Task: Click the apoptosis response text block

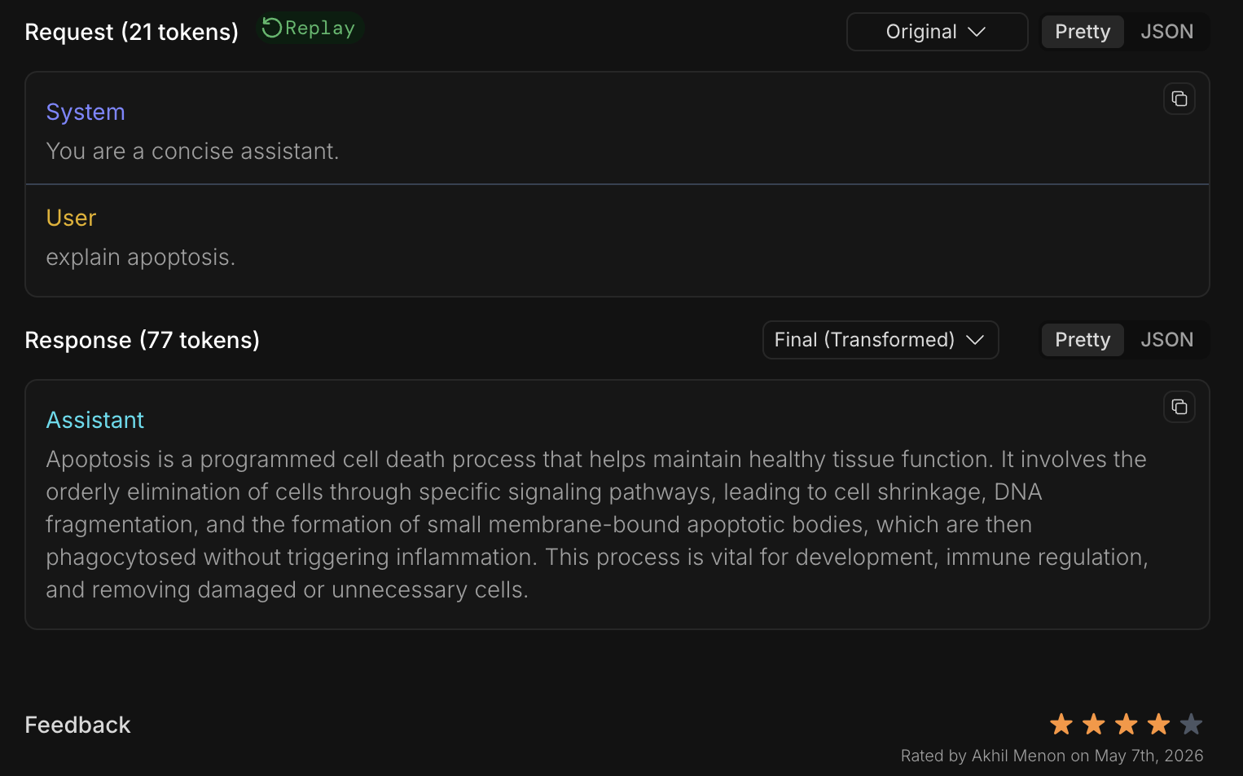Action: [x=597, y=524]
